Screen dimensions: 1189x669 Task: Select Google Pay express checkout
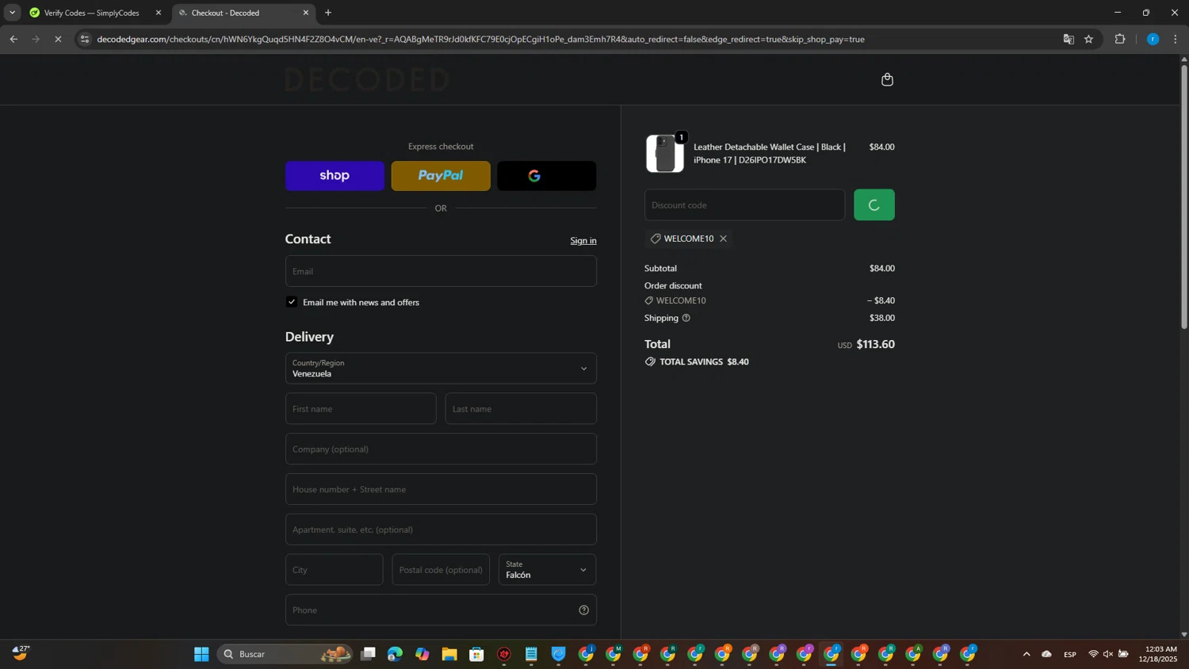pyautogui.click(x=547, y=176)
